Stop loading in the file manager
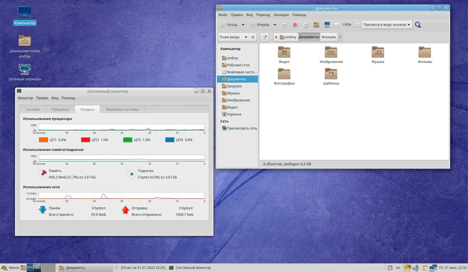The width and height of the screenshot is (468, 272). tap(295, 25)
